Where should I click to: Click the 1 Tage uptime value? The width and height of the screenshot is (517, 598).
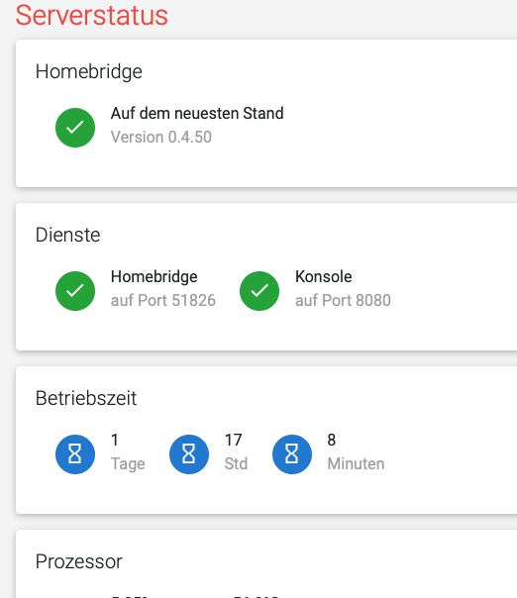[115, 441]
